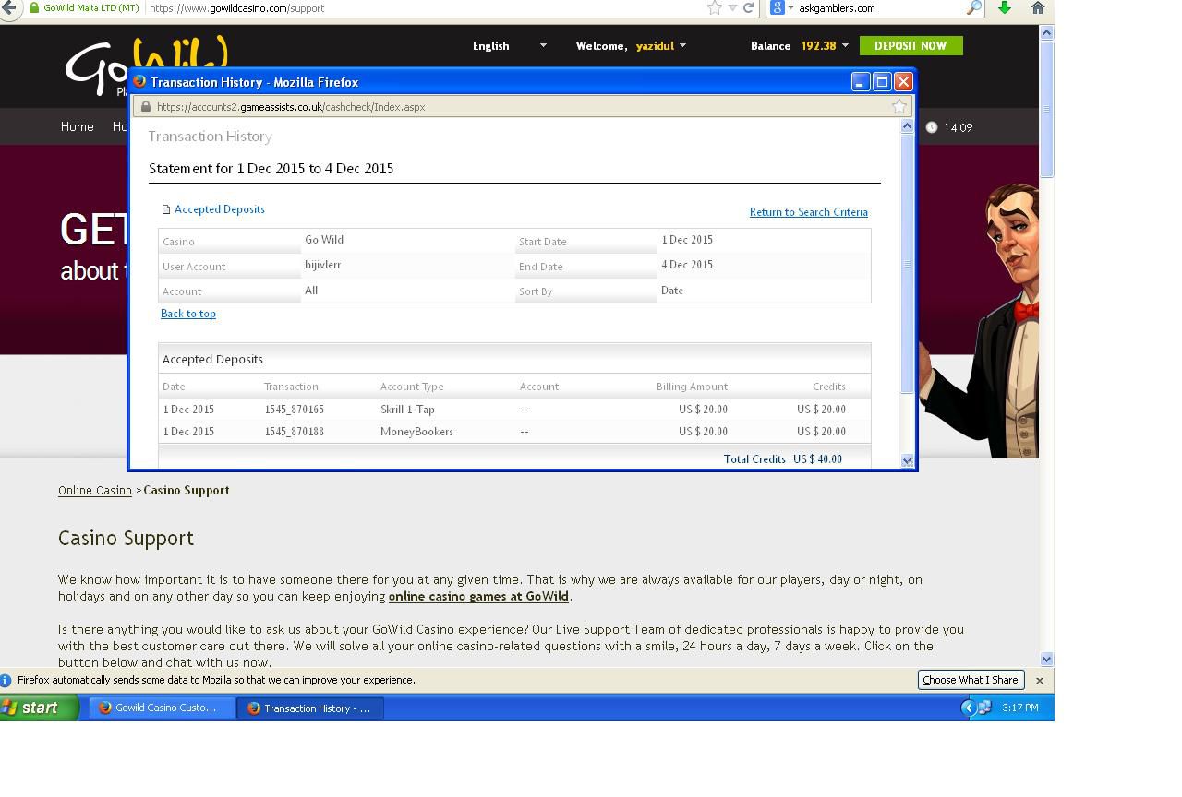Image resolution: width=1182 pixels, height=797 pixels.
Task: Click main page scrollbar down arrow
Action: (1046, 659)
